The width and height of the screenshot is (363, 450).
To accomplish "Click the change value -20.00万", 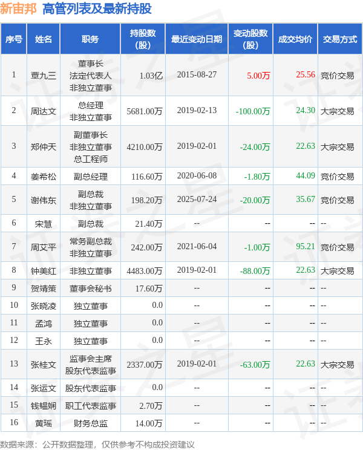I will 255,200.
